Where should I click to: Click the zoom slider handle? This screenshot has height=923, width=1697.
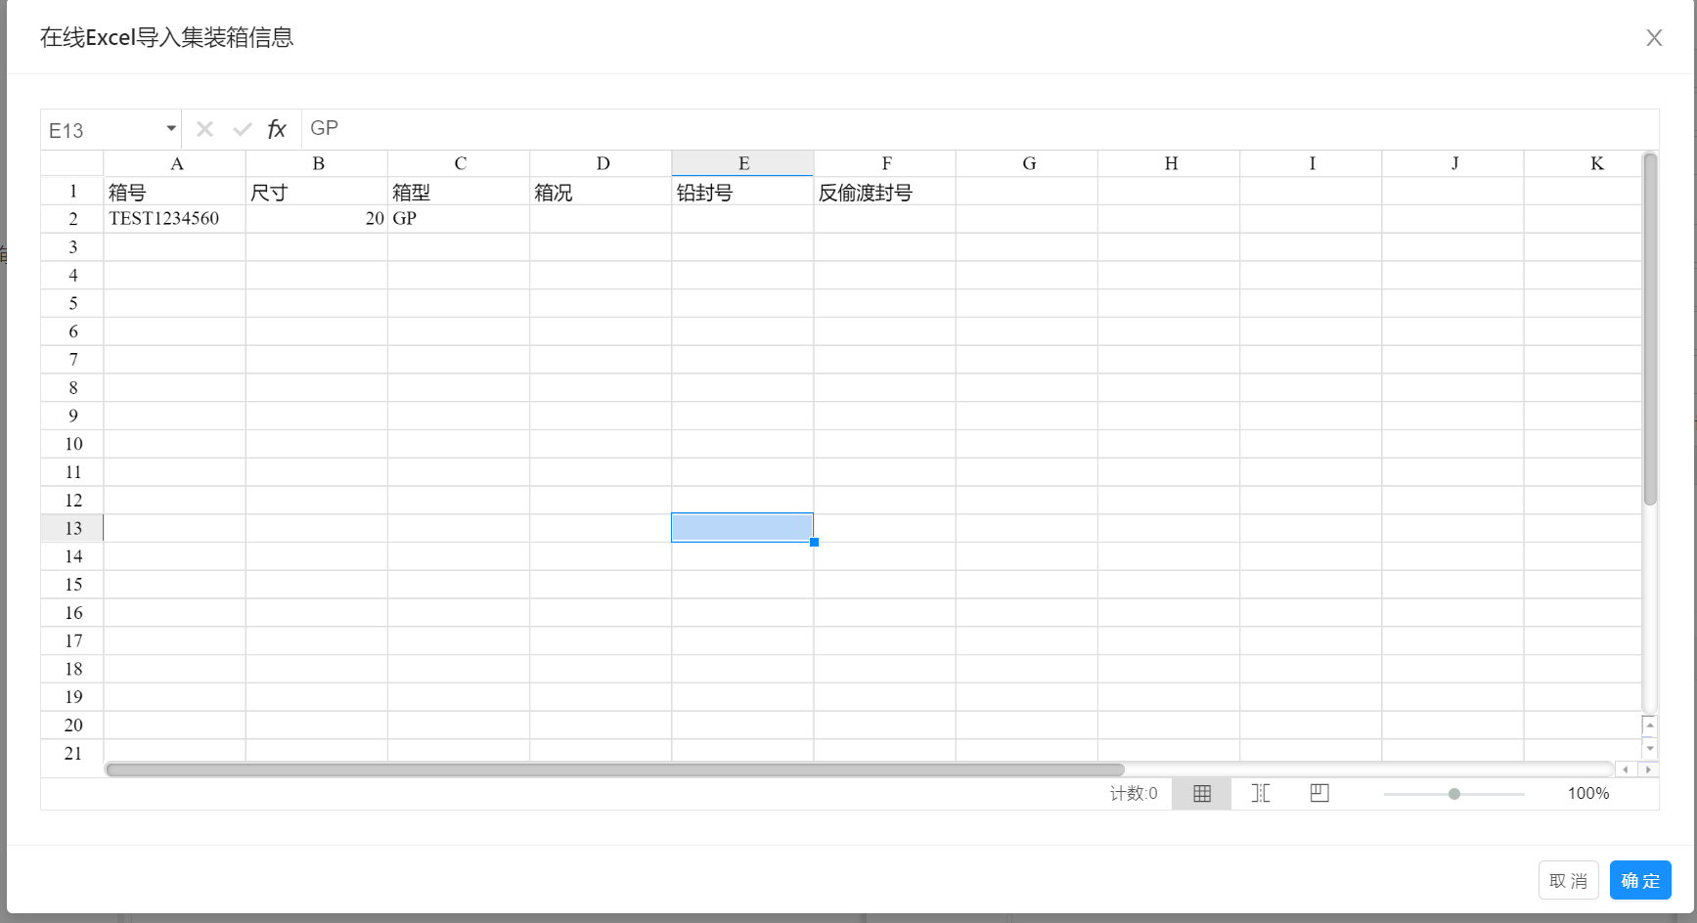click(1454, 794)
